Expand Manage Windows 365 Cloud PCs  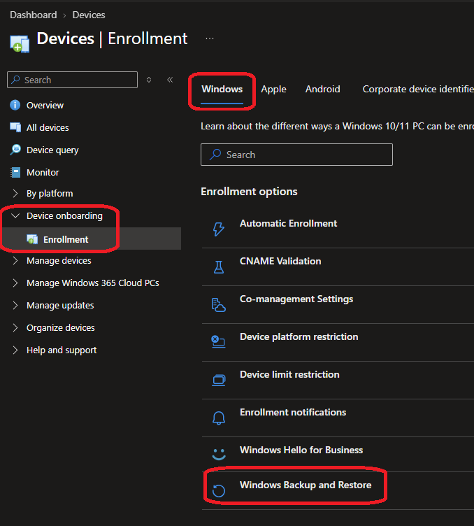click(15, 283)
